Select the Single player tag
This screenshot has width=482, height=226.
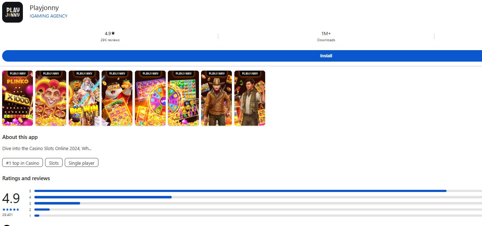(81, 163)
